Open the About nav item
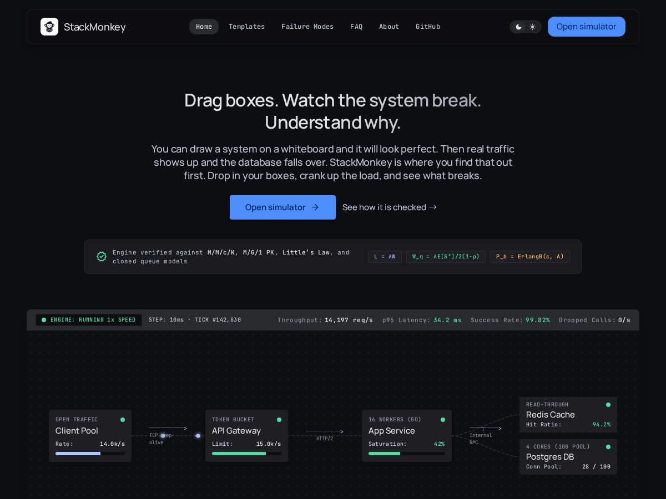The height and width of the screenshot is (499, 666). pyautogui.click(x=389, y=27)
